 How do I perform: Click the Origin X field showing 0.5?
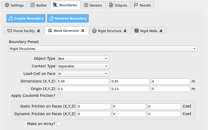[x=83, y=89]
